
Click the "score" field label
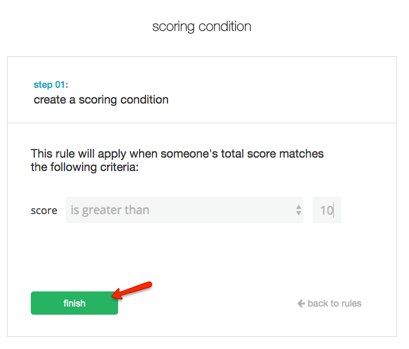point(44,211)
